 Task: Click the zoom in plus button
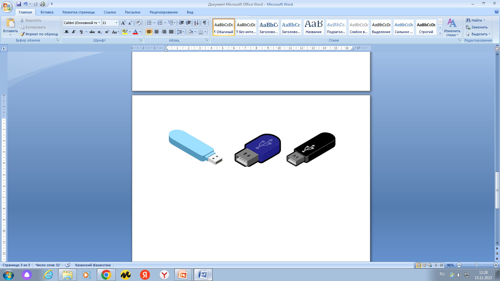pyautogui.click(x=496, y=265)
